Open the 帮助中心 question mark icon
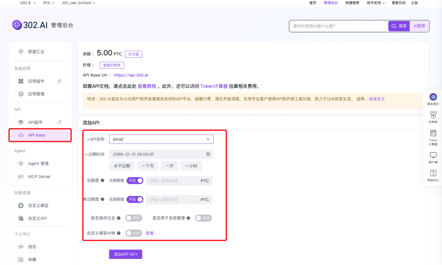The height and width of the screenshot is (265, 442). click(x=433, y=173)
